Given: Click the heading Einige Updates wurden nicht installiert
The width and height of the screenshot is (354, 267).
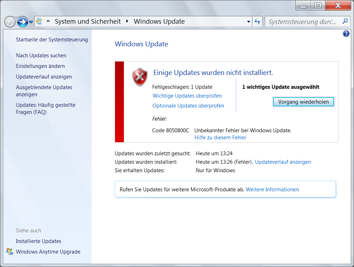Looking at the screenshot, I should click(213, 72).
